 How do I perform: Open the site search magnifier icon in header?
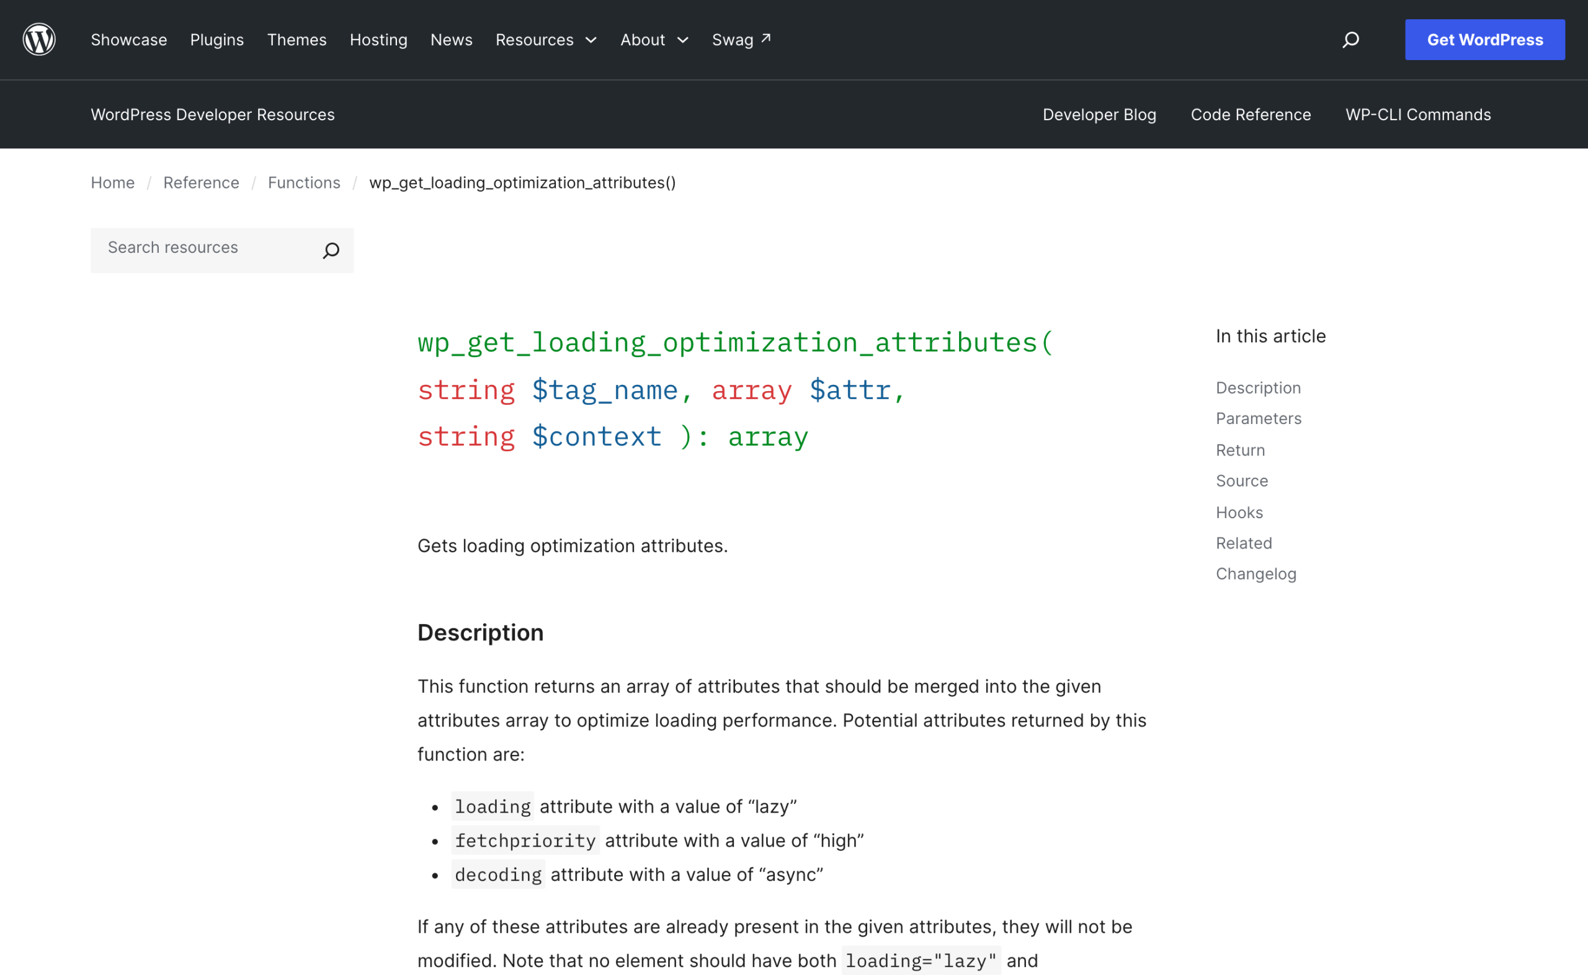pyautogui.click(x=1350, y=40)
